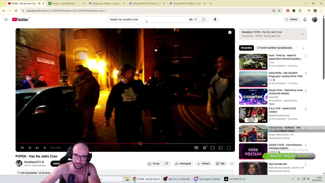Show more filter chips with right arrow
Image resolution: width=325 pixels, height=183 pixels.
(303, 48)
